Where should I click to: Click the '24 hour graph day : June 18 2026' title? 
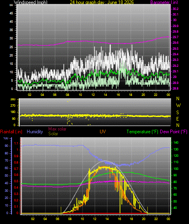click(102, 2)
